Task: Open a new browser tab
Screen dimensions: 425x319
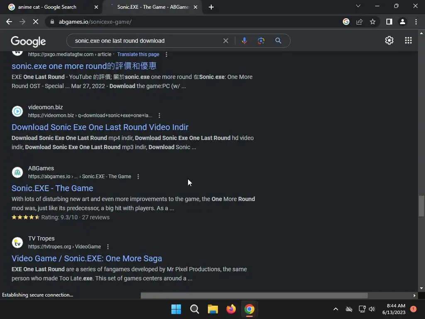Action: 211,7
